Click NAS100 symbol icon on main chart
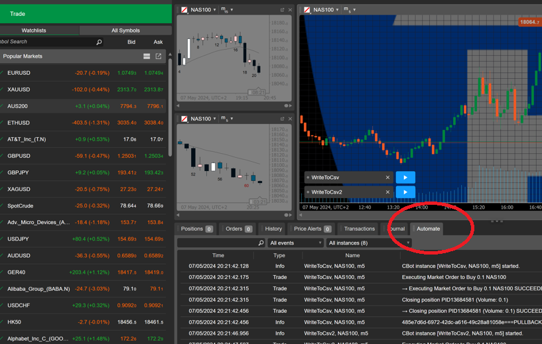This screenshot has width=542, height=344. [x=307, y=10]
